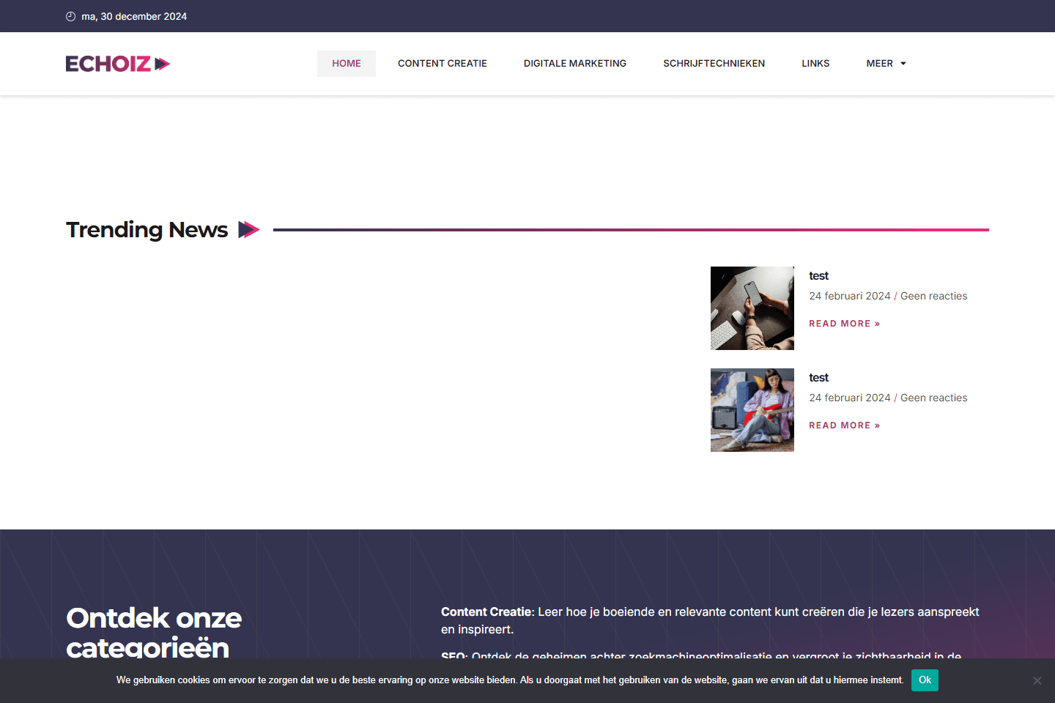Viewport: 1055px width, 703px height.
Task: Click the 'Ontdek onze categorieën' heading
Action: pyautogui.click(x=154, y=633)
